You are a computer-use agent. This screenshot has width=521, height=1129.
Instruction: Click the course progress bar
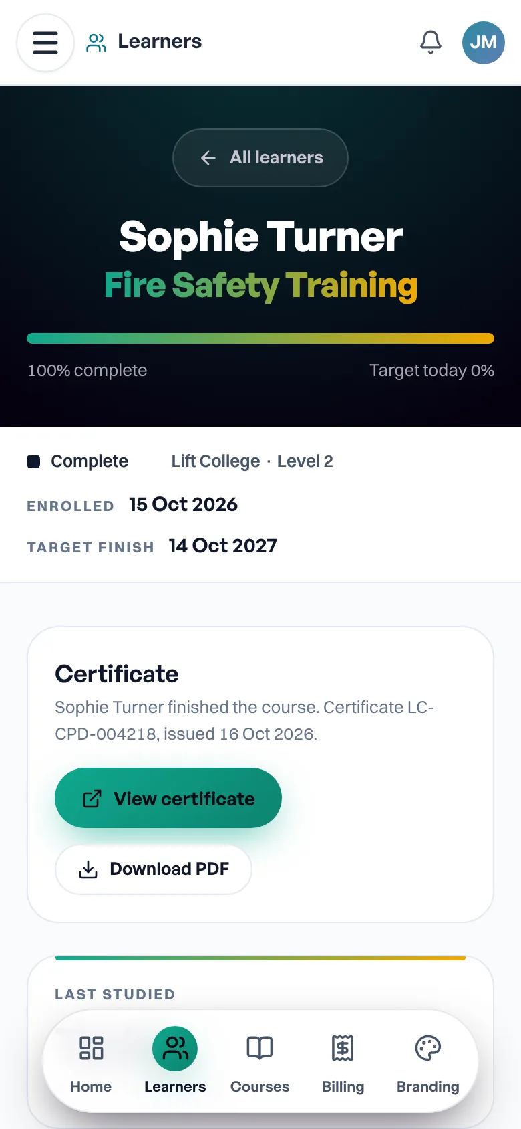coord(260,338)
